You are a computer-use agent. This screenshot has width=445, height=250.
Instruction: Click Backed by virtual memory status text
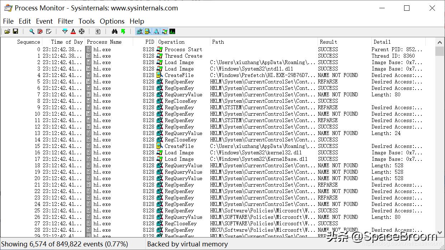pos(187,244)
